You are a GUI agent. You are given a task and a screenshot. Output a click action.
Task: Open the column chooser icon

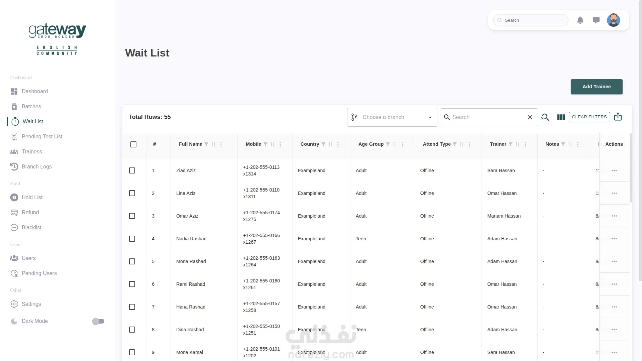(561, 117)
